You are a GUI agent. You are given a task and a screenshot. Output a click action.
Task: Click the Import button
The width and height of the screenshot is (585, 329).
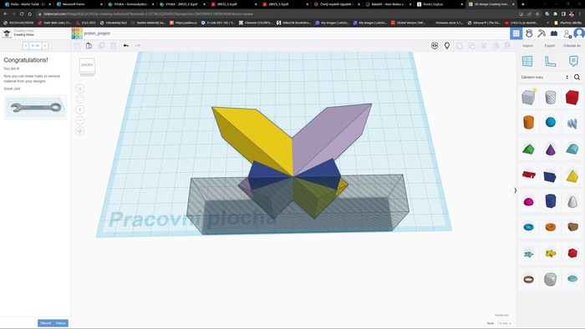(x=527, y=45)
